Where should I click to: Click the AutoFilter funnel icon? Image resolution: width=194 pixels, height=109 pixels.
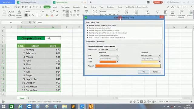158,12
